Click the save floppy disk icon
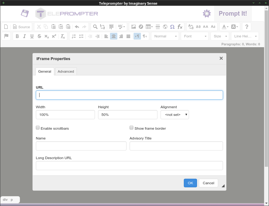The width and height of the screenshot is (269, 206). click(x=25, y=13)
